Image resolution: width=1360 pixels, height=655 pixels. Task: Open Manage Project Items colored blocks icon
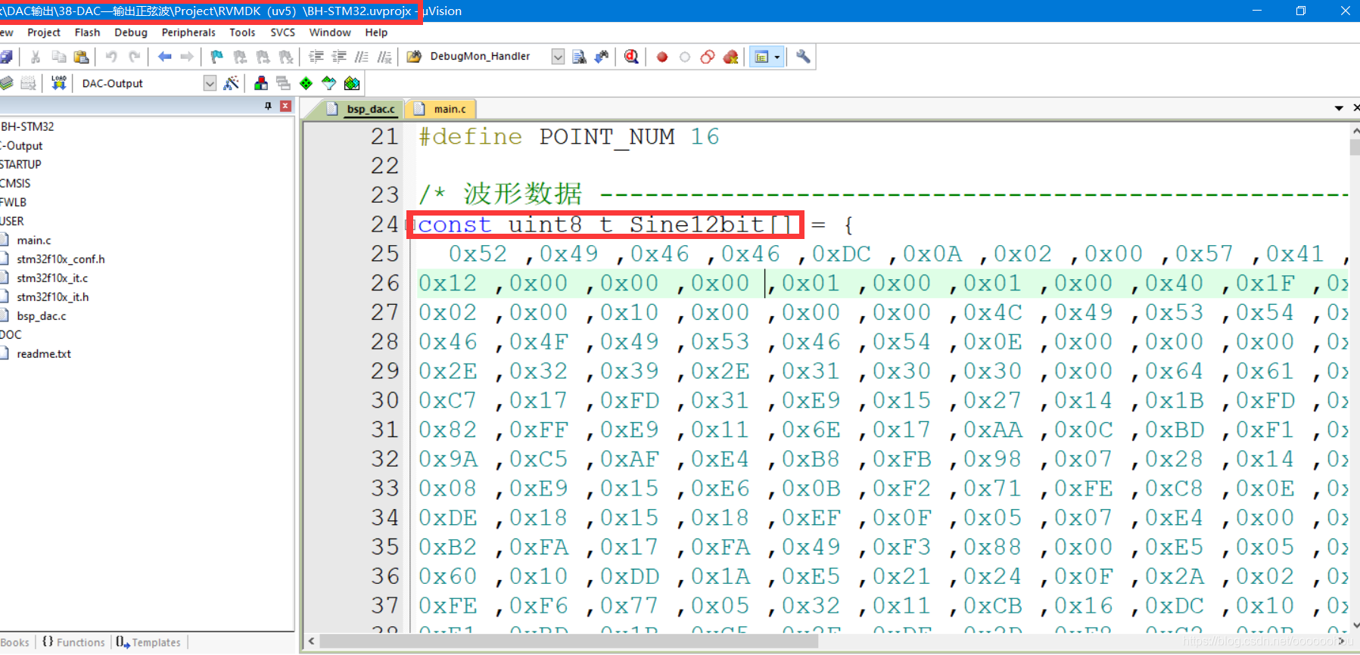tap(261, 83)
